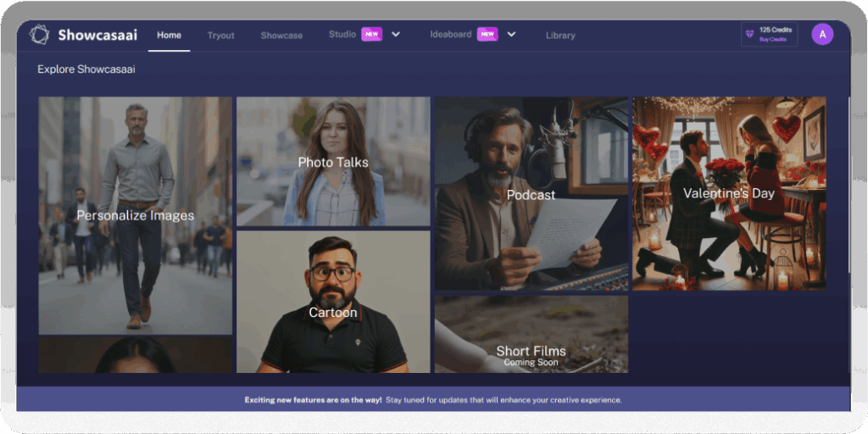
Task: Choose the Photo Talks tile
Action: point(333,162)
